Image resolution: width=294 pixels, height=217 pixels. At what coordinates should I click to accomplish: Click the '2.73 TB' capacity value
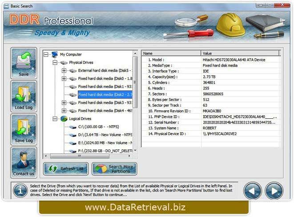[209, 77]
